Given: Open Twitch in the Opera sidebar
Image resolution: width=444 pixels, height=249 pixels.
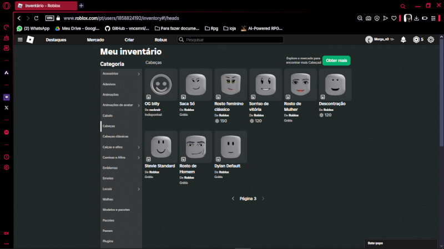Looking at the screenshot, I should tap(7, 97).
